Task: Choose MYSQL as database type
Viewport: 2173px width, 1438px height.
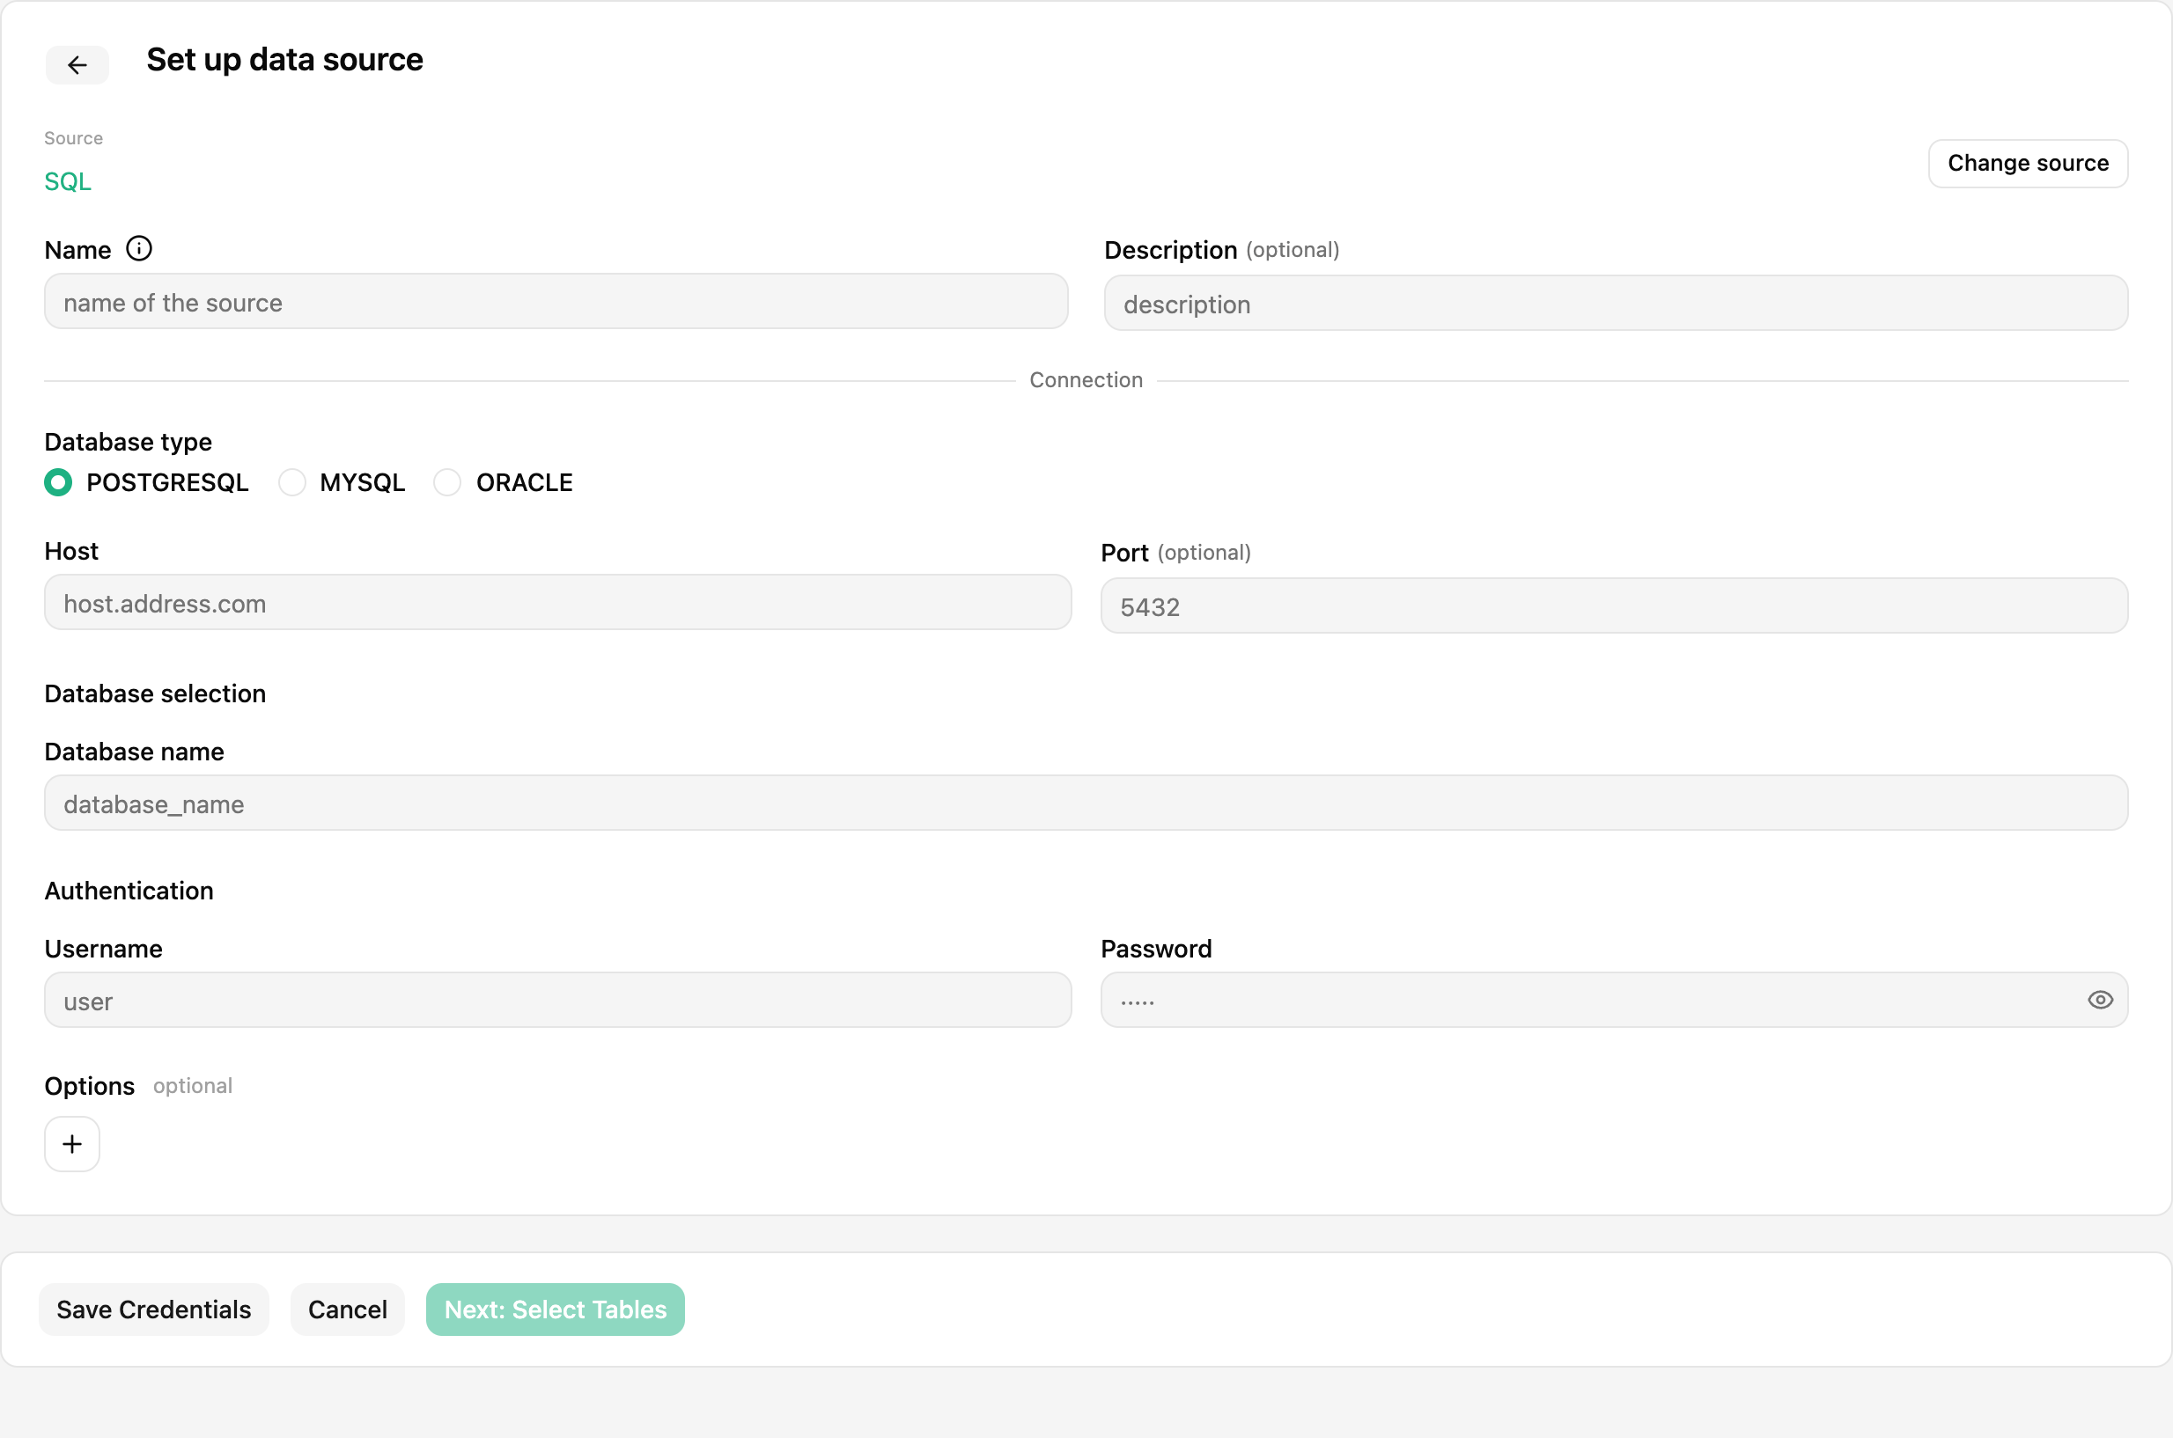Action: 291,482
